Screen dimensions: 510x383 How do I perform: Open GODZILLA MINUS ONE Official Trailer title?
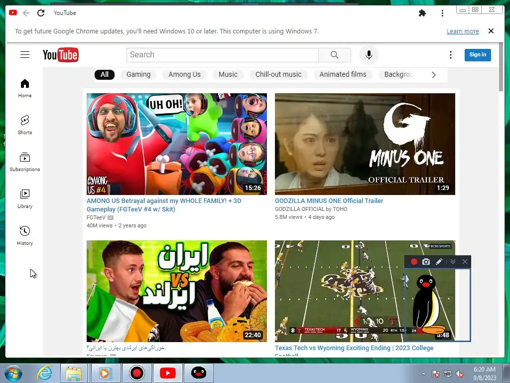pyautogui.click(x=329, y=200)
